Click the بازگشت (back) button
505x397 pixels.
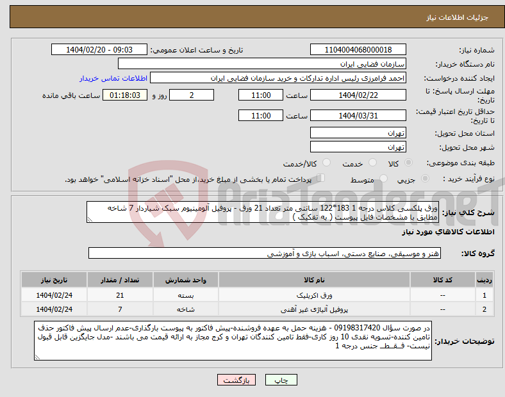236,380
